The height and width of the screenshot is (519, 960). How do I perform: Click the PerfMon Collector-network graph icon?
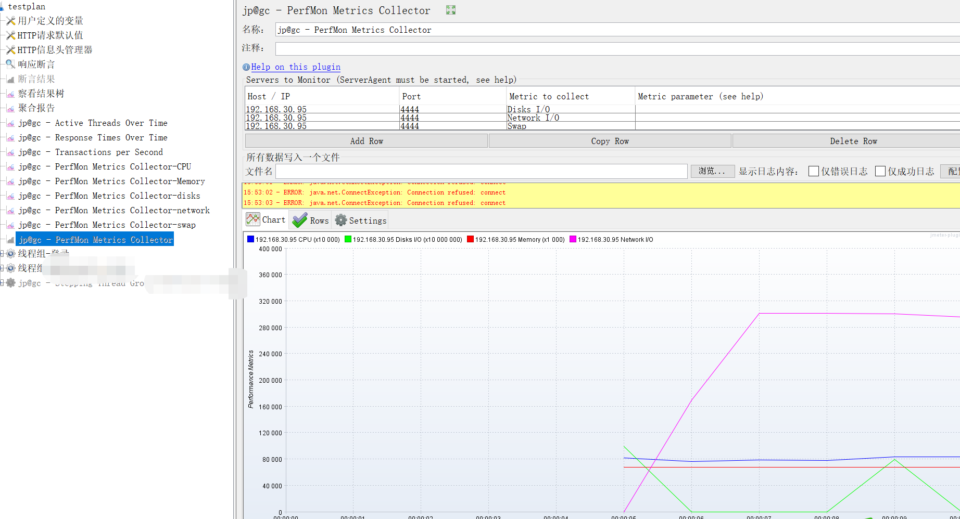[x=10, y=211]
